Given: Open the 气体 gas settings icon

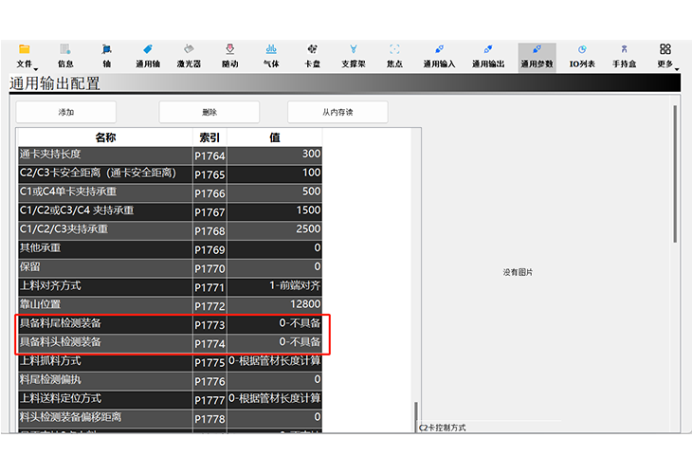Looking at the screenshot, I should click(271, 55).
